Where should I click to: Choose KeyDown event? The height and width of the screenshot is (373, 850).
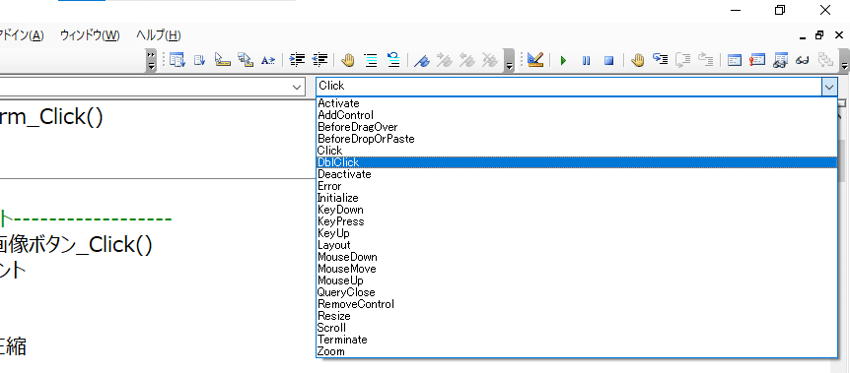577,210
